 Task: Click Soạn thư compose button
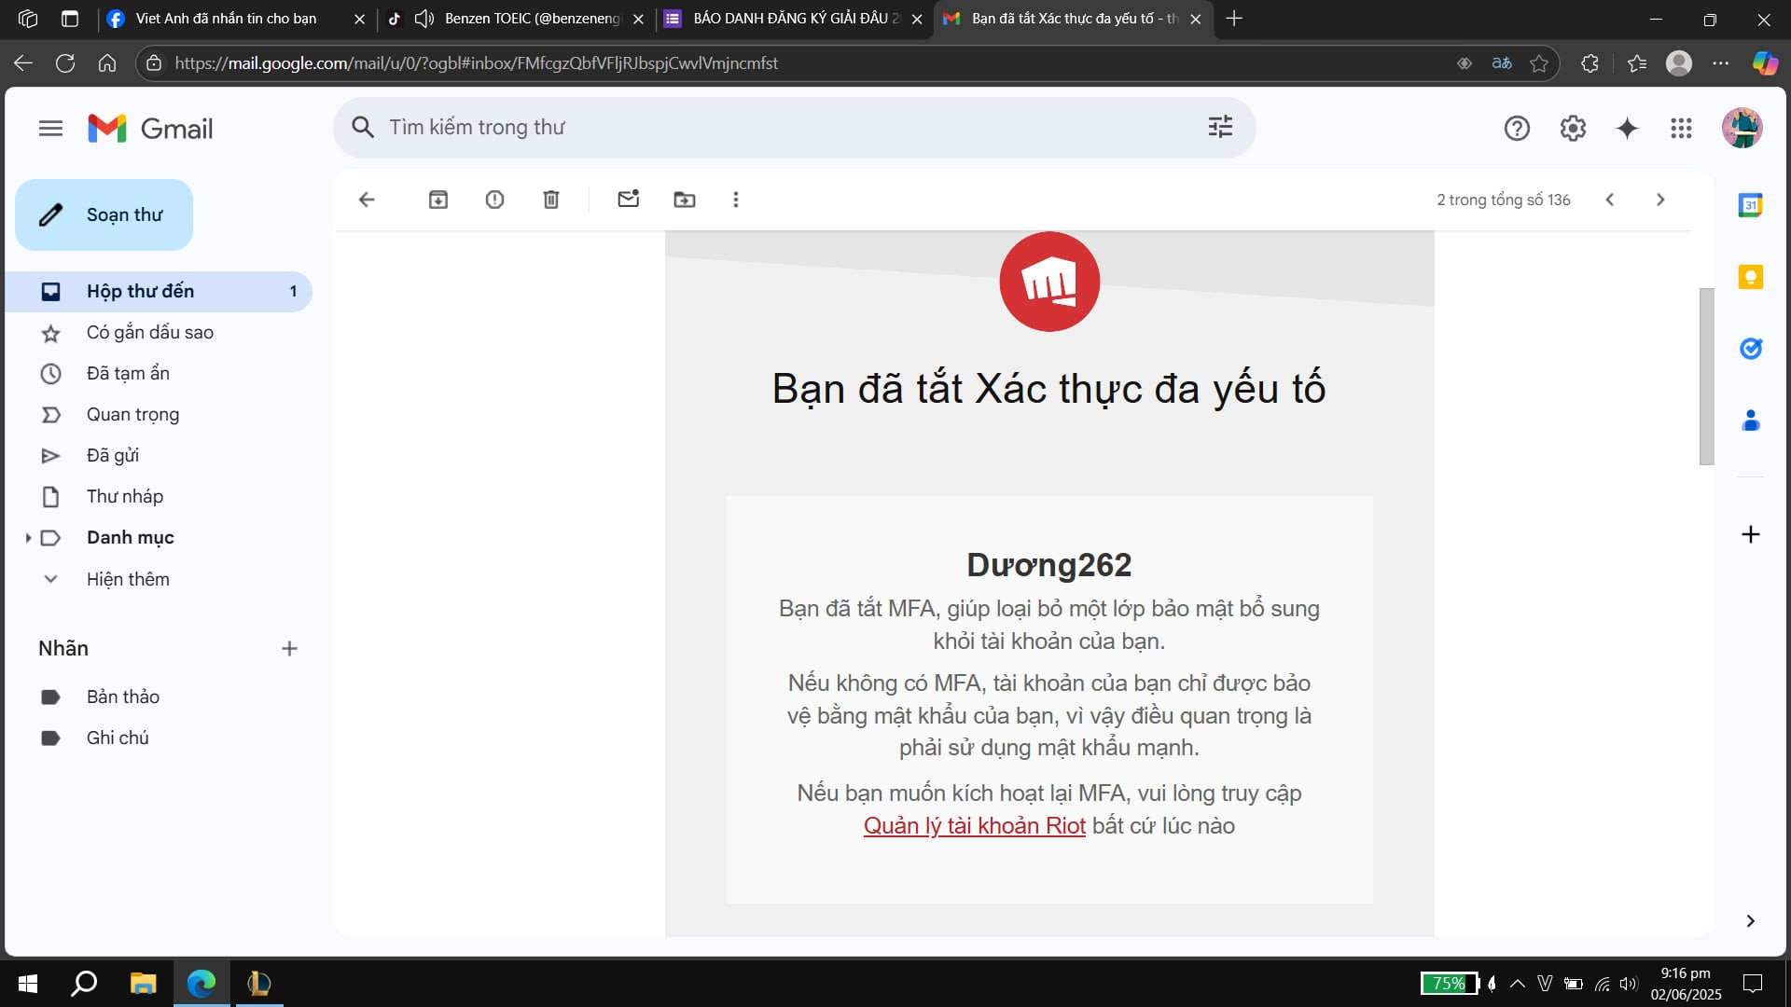[x=104, y=214]
